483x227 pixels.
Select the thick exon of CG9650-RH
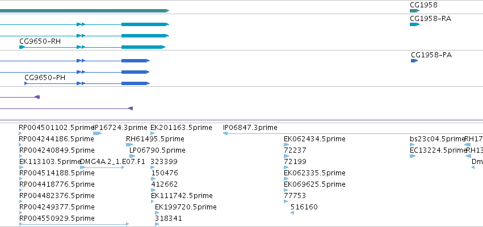coord(143,47)
